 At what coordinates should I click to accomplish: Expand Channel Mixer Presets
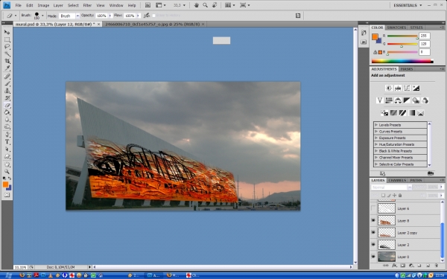[376, 158]
